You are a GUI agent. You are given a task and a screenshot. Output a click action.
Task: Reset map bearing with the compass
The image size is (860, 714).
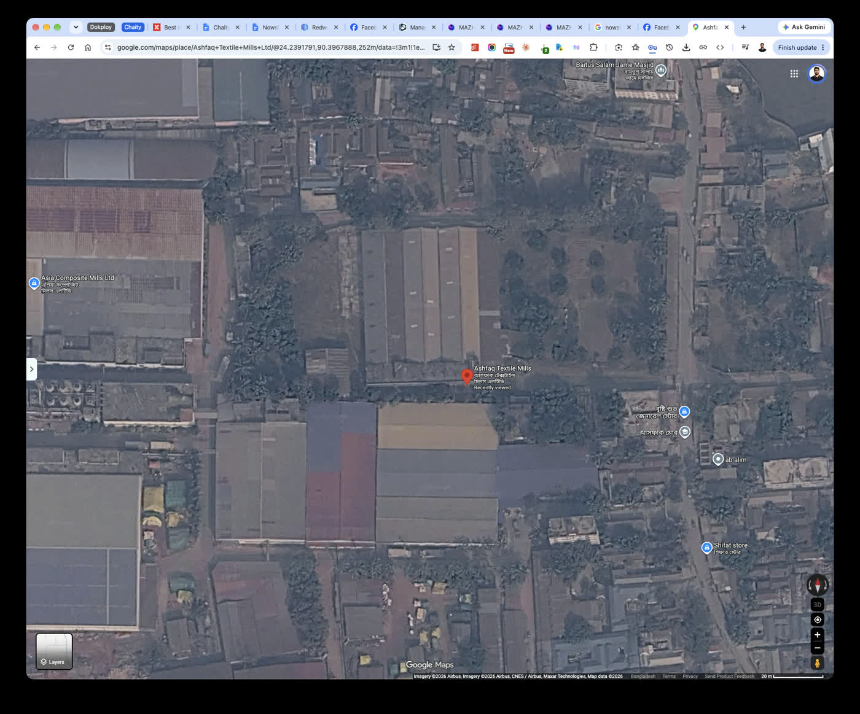click(817, 585)
